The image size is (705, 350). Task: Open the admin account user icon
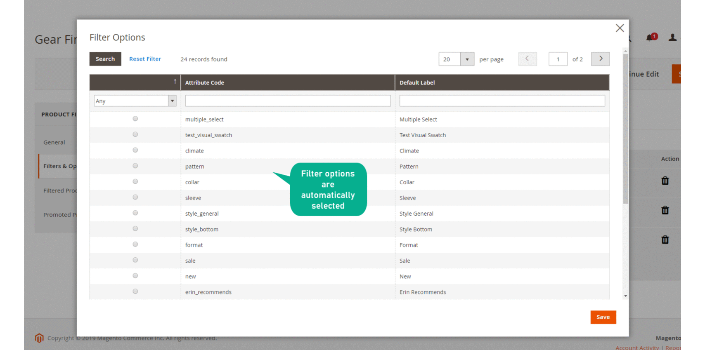click(x=672, y=38)
